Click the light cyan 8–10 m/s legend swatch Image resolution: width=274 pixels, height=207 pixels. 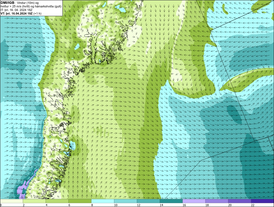pos(103,201)
